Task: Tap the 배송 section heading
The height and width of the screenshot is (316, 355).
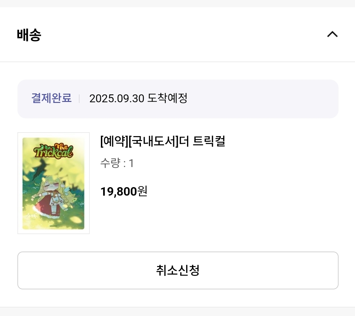Action: point(29,35)
